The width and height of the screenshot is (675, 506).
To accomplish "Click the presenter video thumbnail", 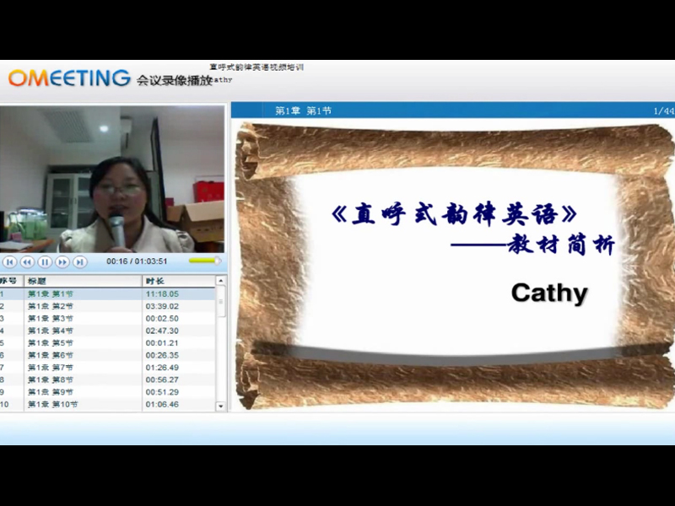I will click(x=113, y=179).
